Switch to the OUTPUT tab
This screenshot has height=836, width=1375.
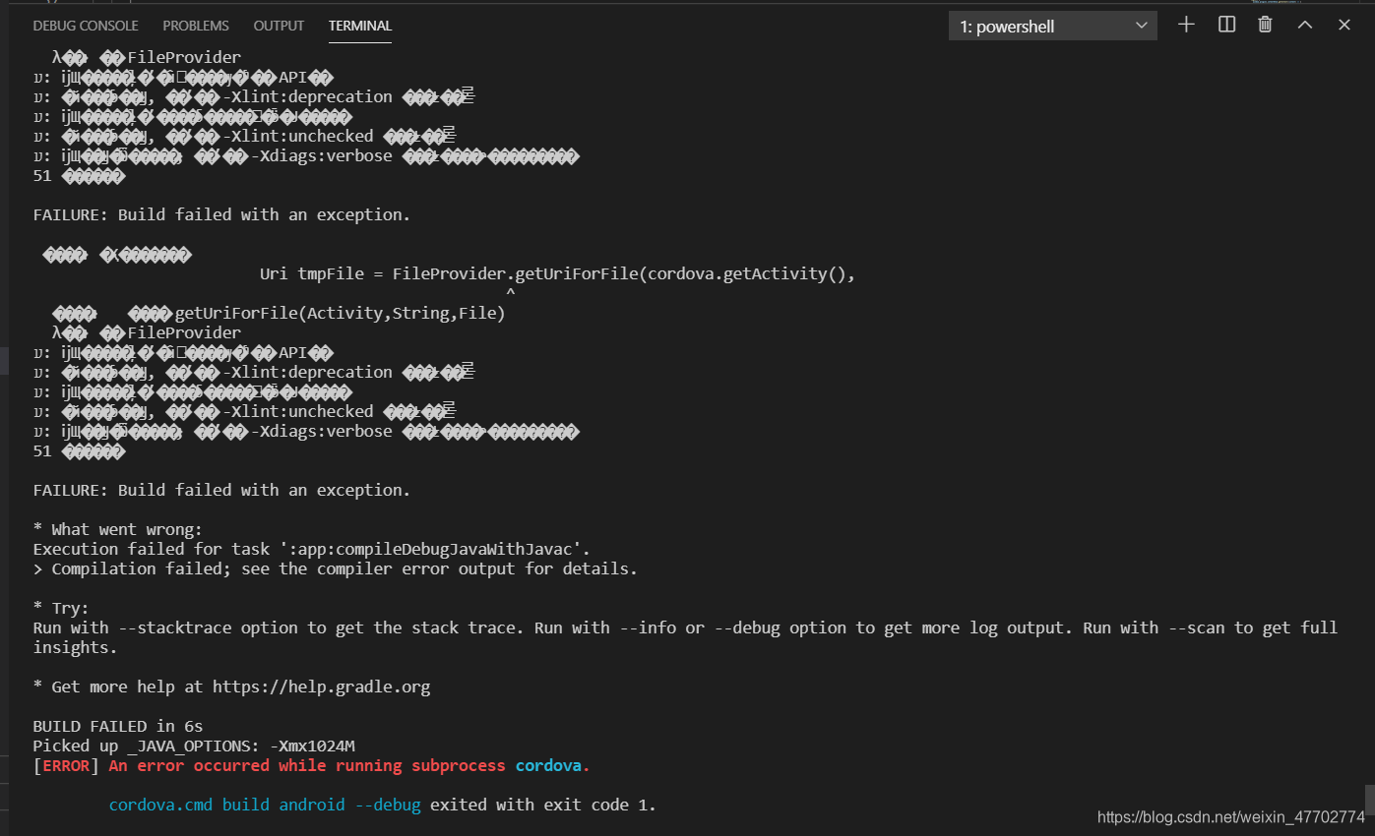278,26
